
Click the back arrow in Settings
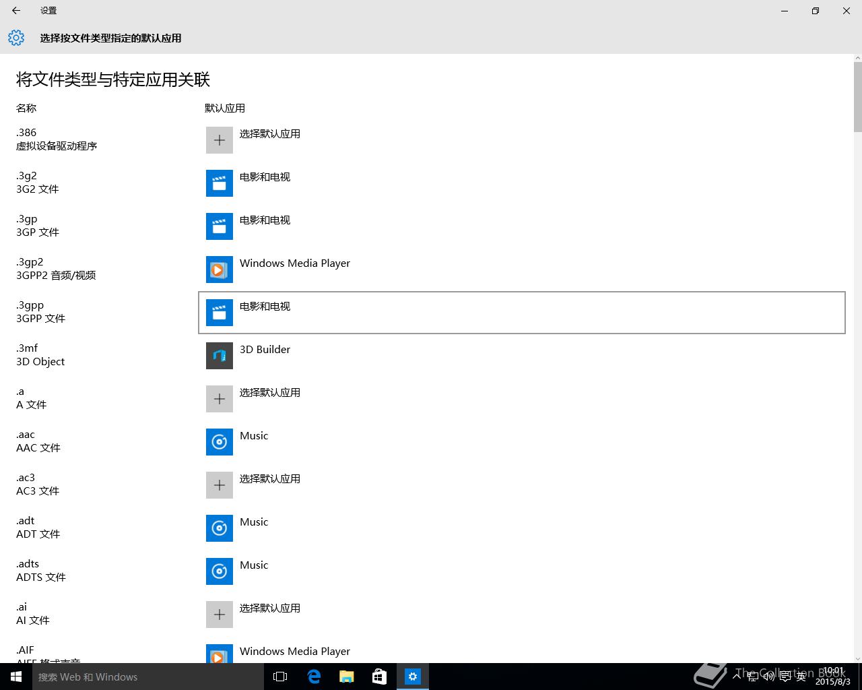16,11
